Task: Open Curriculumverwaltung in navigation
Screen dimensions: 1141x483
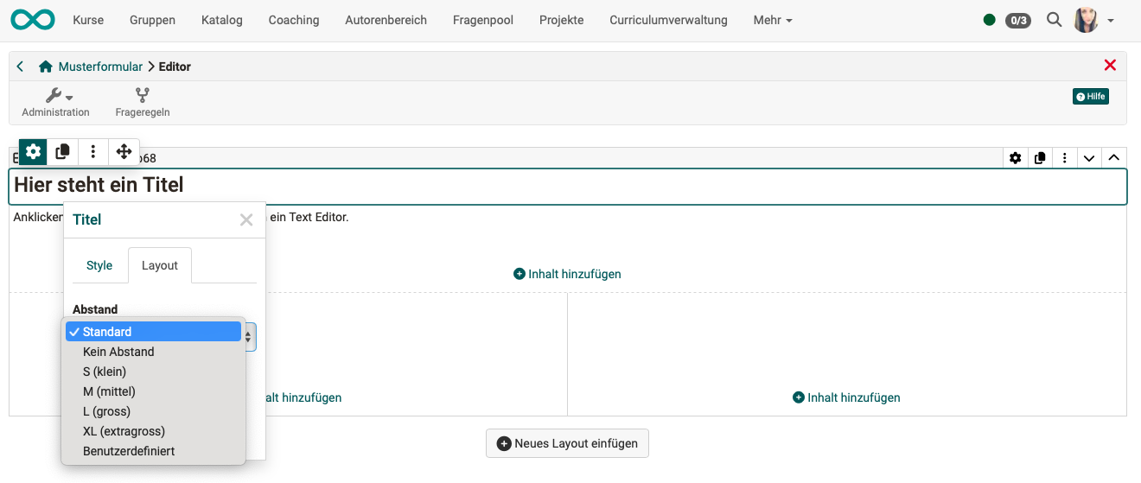Action: coord(668,20)
